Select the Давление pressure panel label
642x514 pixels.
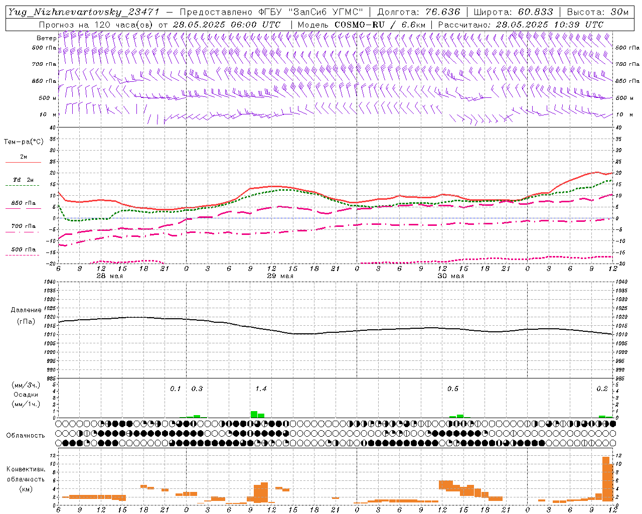click(x=26, y=310)
